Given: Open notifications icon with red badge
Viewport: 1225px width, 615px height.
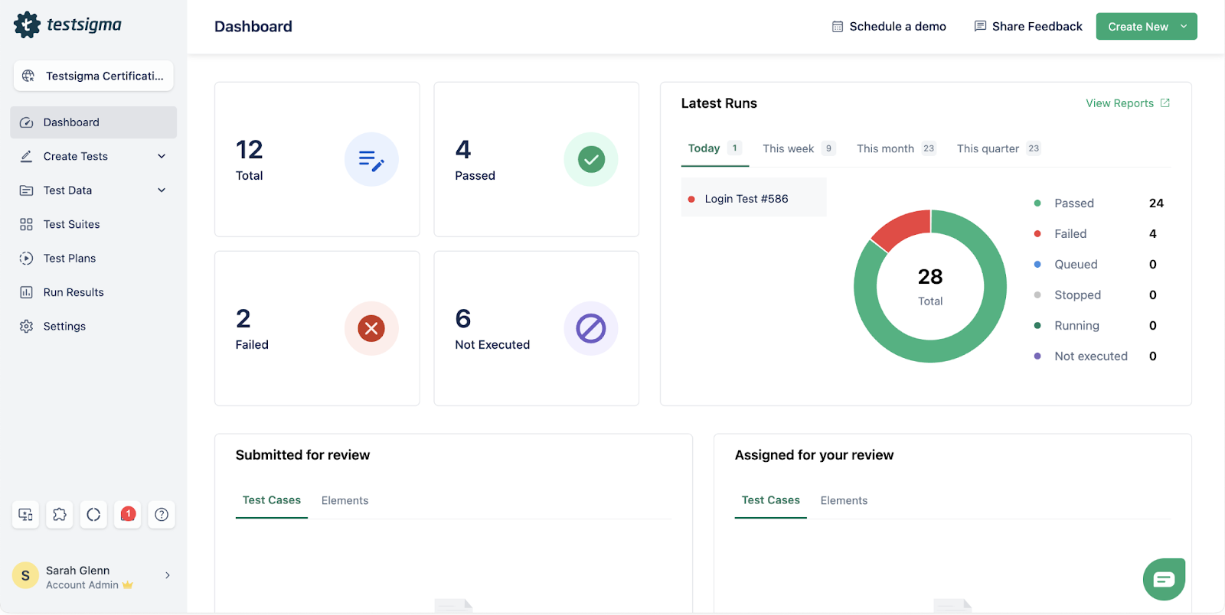Looking at the screenshot, I should coord(127,515).
